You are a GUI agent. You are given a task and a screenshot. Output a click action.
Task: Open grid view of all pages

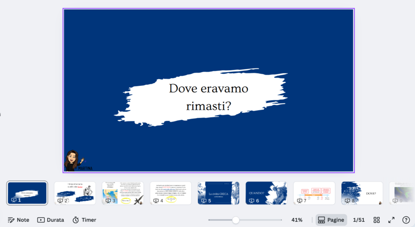(x=377, y=220)
